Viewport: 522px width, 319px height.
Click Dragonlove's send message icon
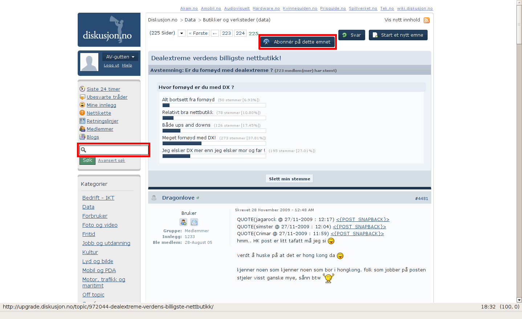194,222
